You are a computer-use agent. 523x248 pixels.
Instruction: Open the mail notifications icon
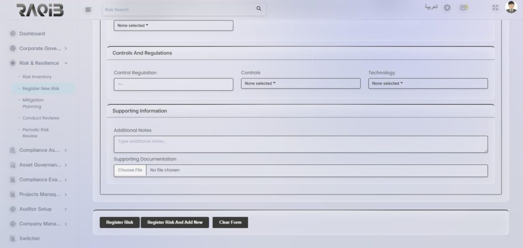click(x=463, y=8)
